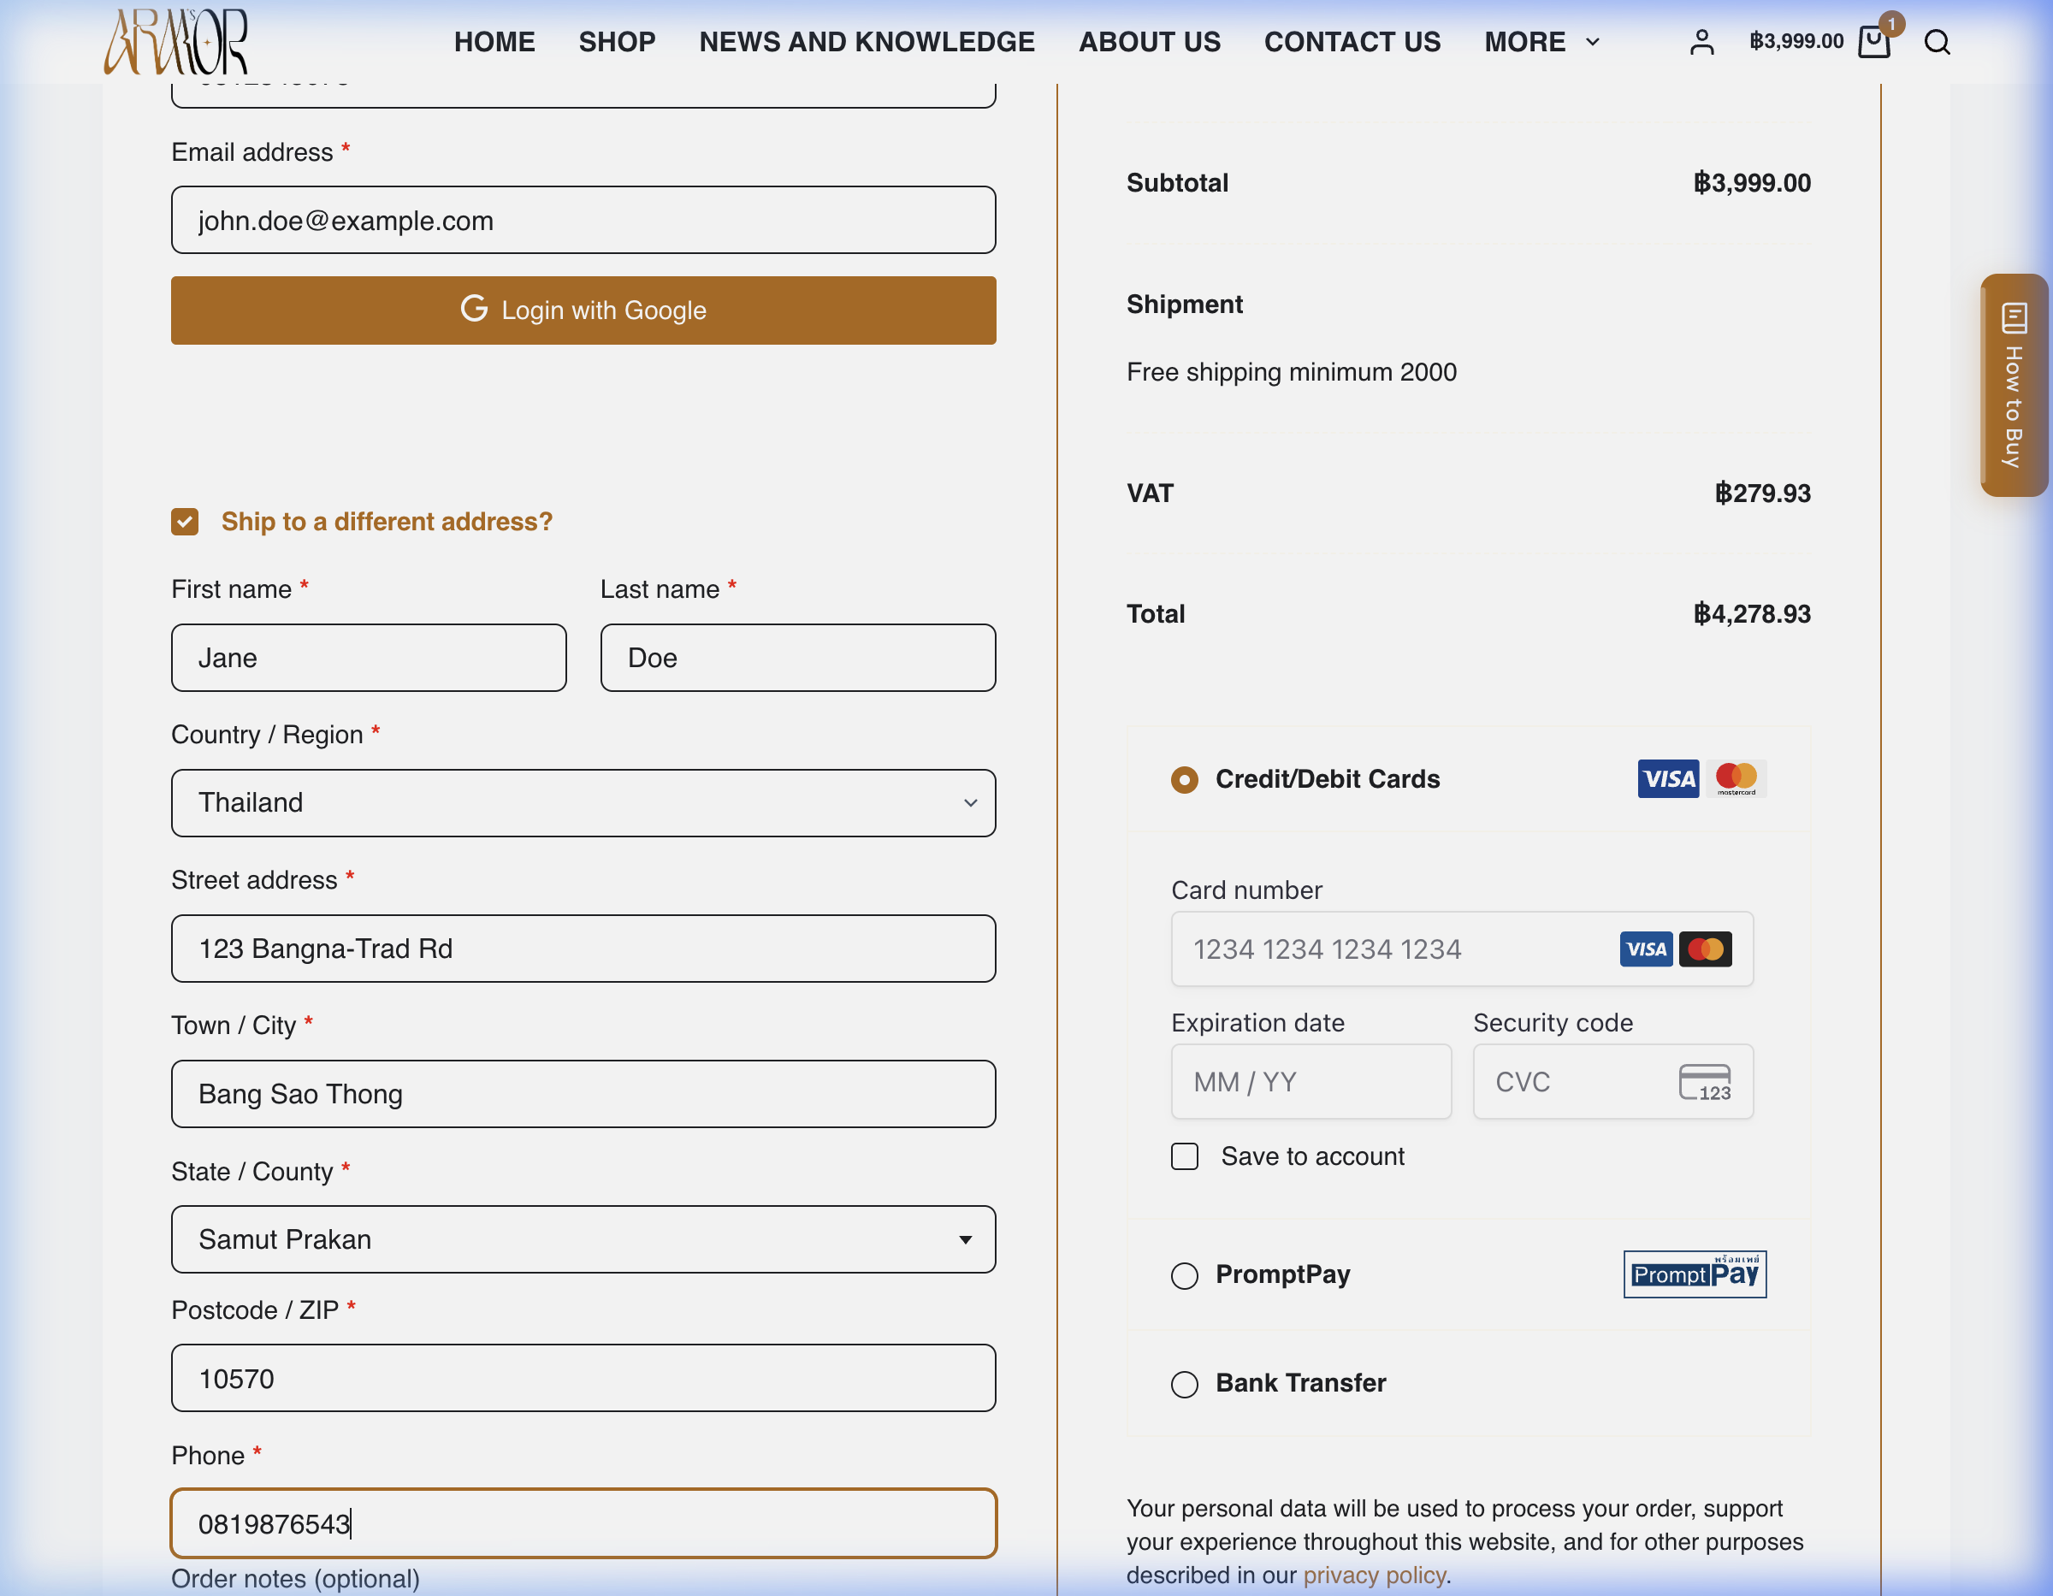Click the CVC card hint icon
The image size is (2053, 1596).
1704,1082
